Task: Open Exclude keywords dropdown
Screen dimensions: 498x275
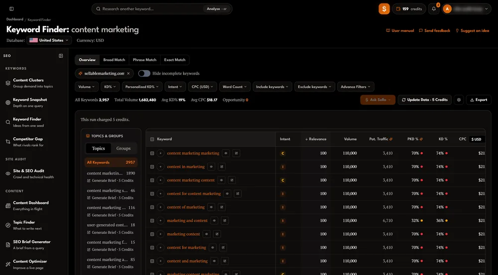Action: (314, 87)
